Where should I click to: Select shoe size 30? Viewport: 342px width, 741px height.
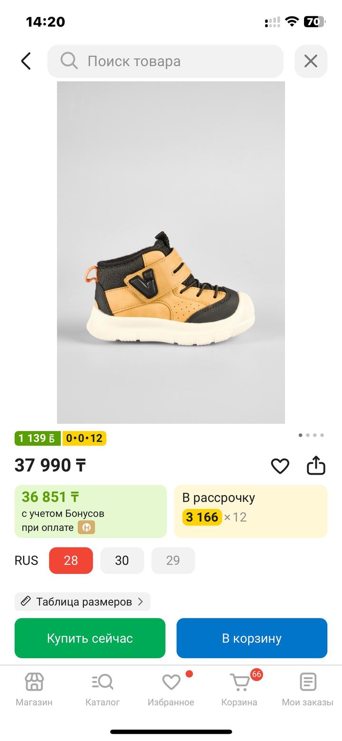tap(122, 560)
